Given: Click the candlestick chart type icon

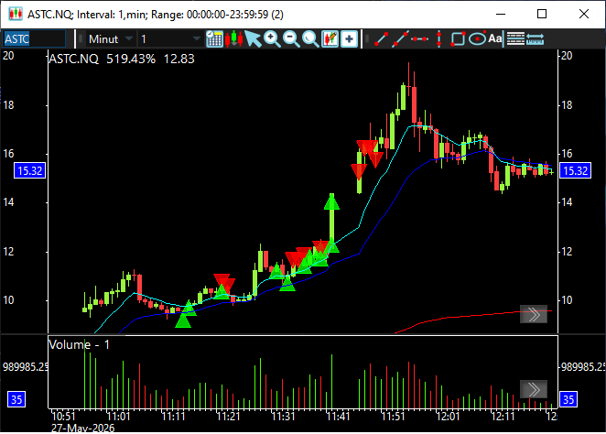Looking at the screenshot, I should [233, 39].
